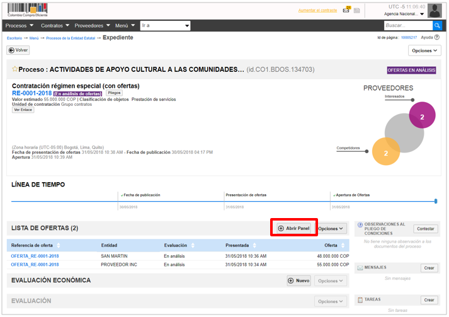Click the Mensajes envelope icon
The width and height of the screenshot is (449, 317).
[x=360, y=268]
